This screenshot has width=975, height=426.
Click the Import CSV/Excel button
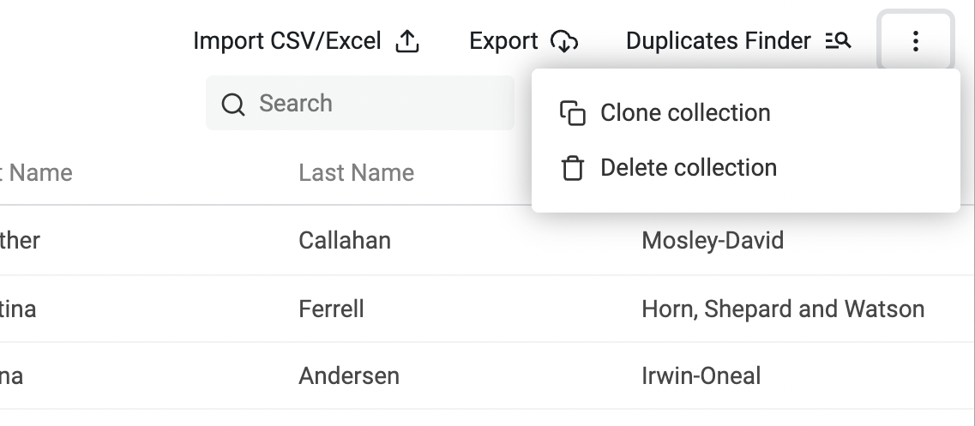[287, 41]
